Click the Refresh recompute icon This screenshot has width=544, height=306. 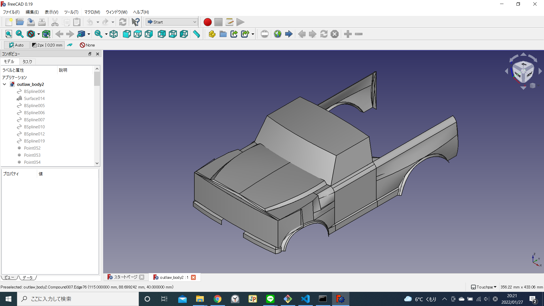click(123, 22)
